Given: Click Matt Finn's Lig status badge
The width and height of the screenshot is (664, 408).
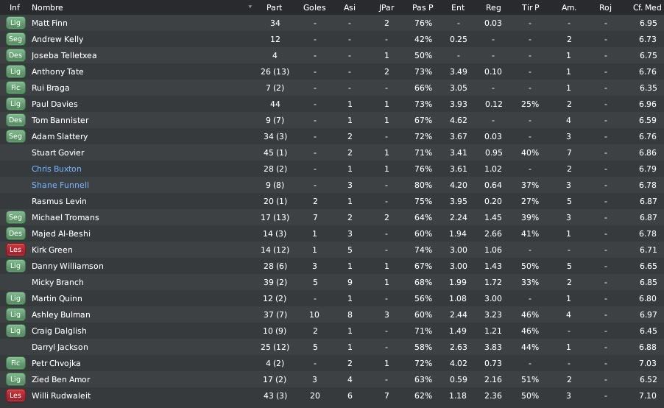Looking at the screenshot, I should click(15, 23).
